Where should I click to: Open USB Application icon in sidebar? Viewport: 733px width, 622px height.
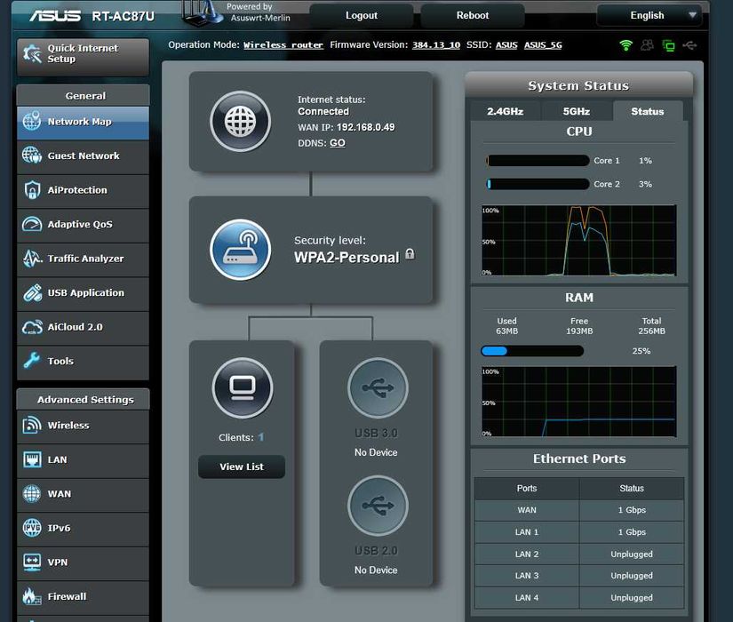[32, 292]
